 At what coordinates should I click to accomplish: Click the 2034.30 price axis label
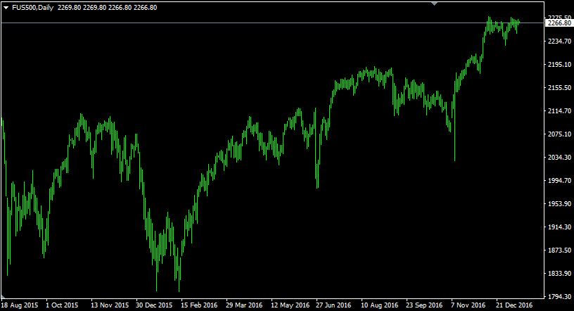click(559, 157)
